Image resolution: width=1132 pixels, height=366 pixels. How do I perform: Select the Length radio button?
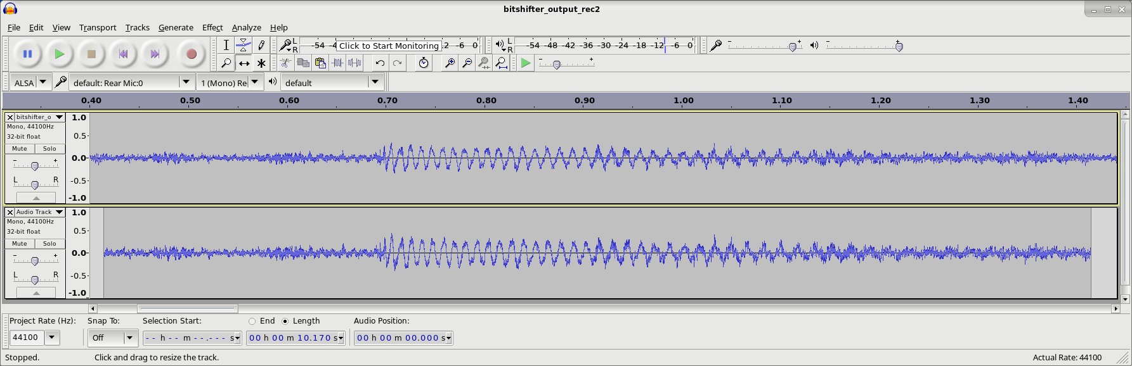[x=285, y=321]
